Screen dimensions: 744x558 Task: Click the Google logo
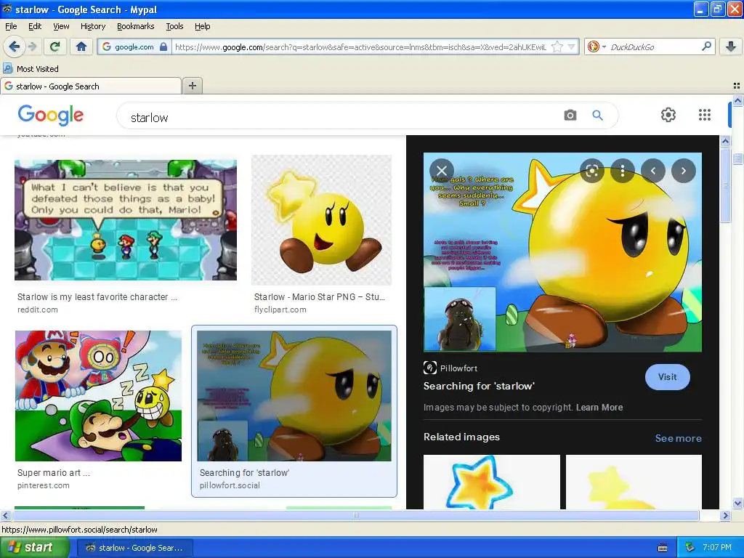click(51, 115)
